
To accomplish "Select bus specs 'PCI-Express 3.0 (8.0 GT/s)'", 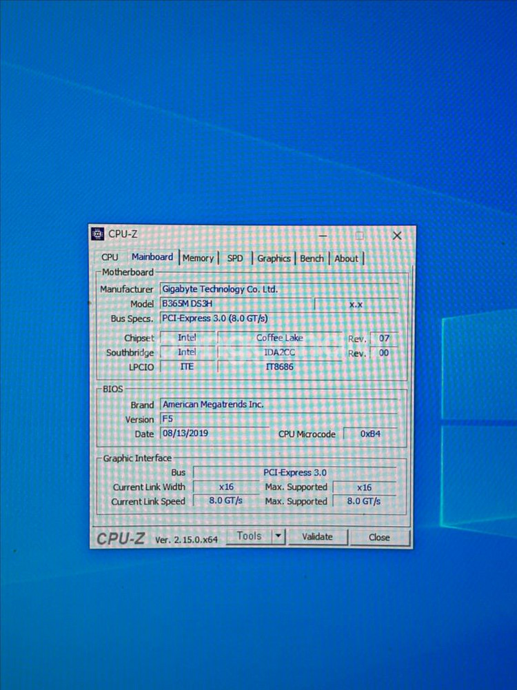I will (279, 318).
